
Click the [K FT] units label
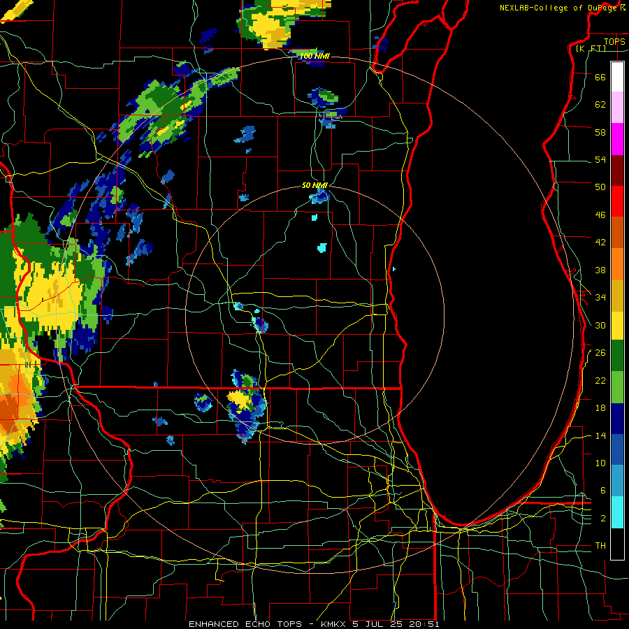591,49
